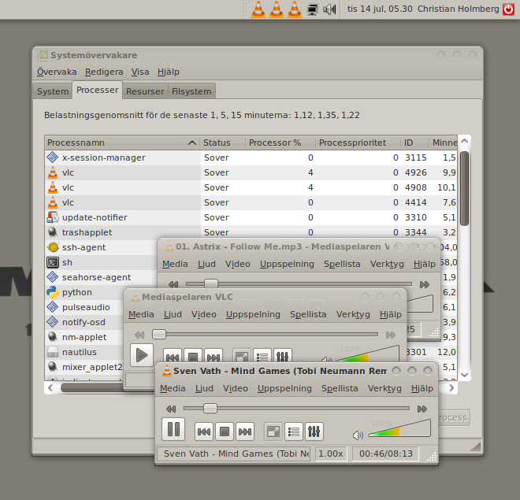The width and height of the screenshot is (520, 500).
Task: Open Spellista menu in Astrix Follow Me window
Action: click(342, 264)
